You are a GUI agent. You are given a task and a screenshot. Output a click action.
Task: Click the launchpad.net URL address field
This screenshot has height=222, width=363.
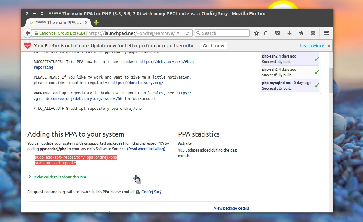[x=131, y=33]
